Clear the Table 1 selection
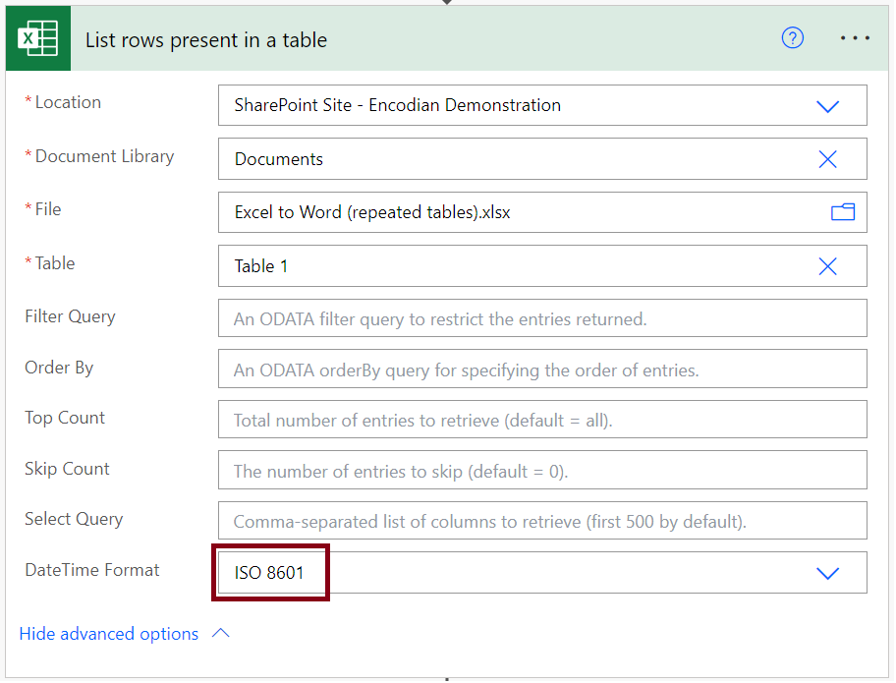This screenshot has height=683, width=896. coord(829,267)
